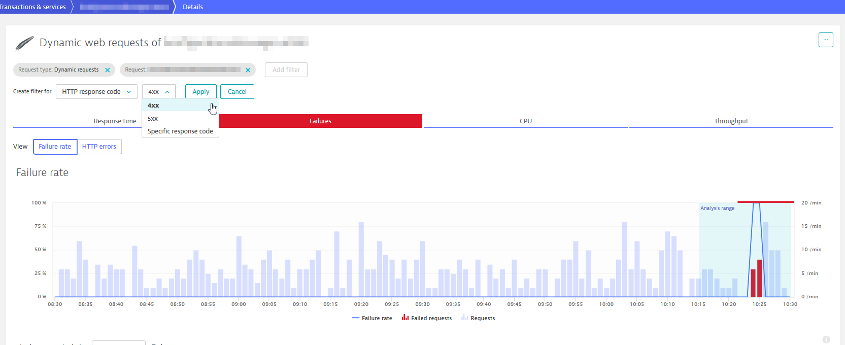The image size is (845, 345).
Task: Click the Failed requests legend icon
Action: [405, 318]
